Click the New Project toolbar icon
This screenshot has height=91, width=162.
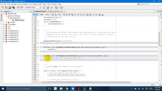[x=6, y=7]
